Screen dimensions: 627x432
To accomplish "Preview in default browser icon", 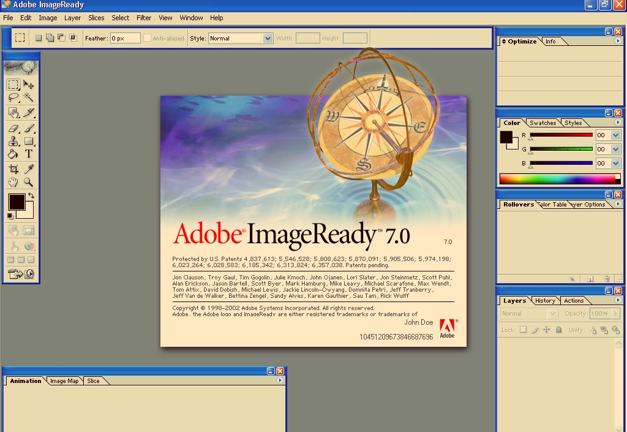I will click(28, 246).
